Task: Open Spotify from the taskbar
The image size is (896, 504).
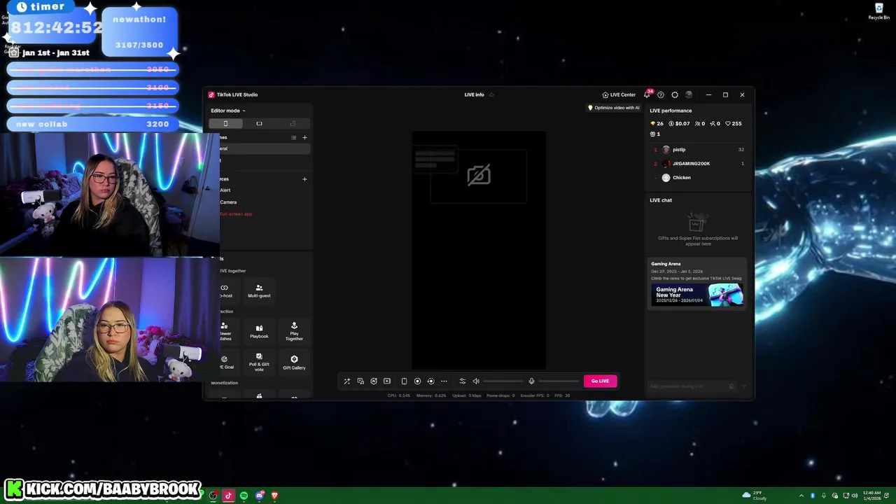Action: coord(244,496)
